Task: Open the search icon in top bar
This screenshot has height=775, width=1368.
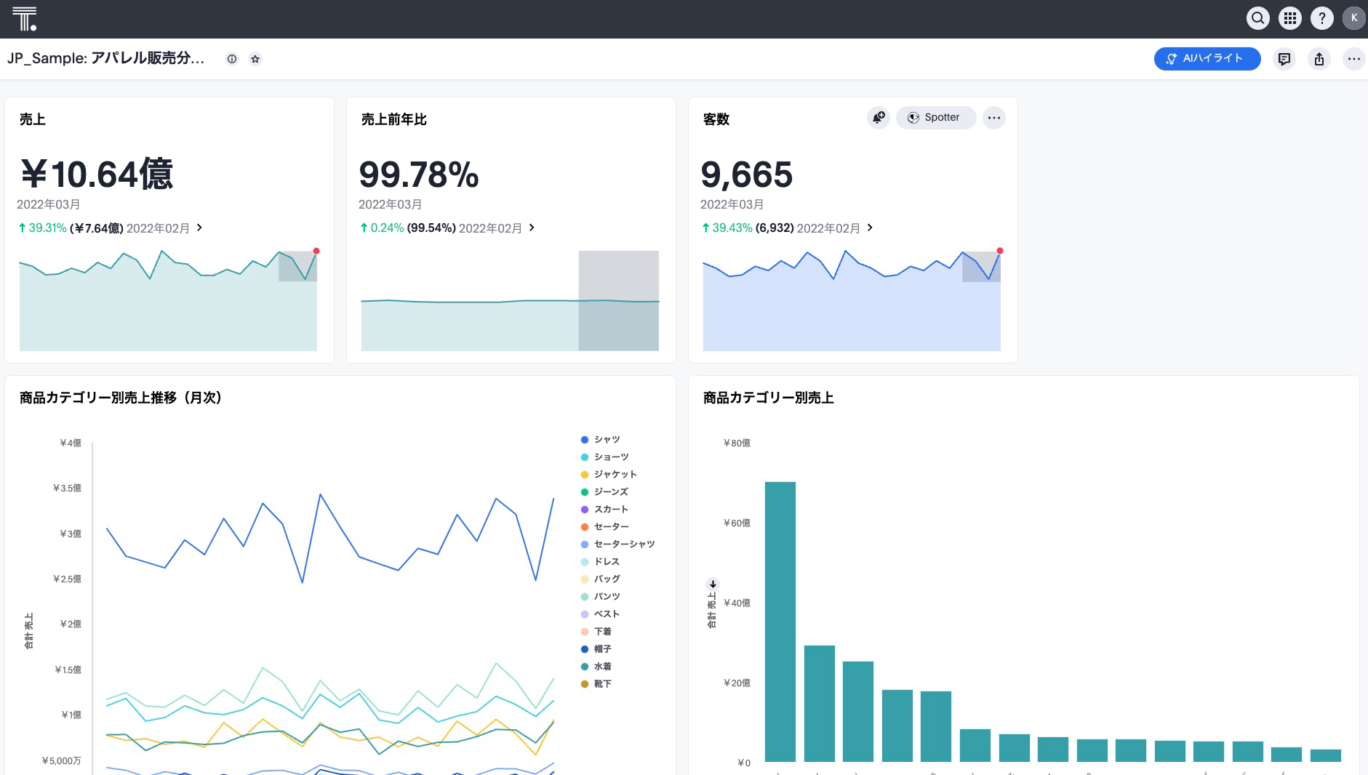Action: tap(1257, 18)
